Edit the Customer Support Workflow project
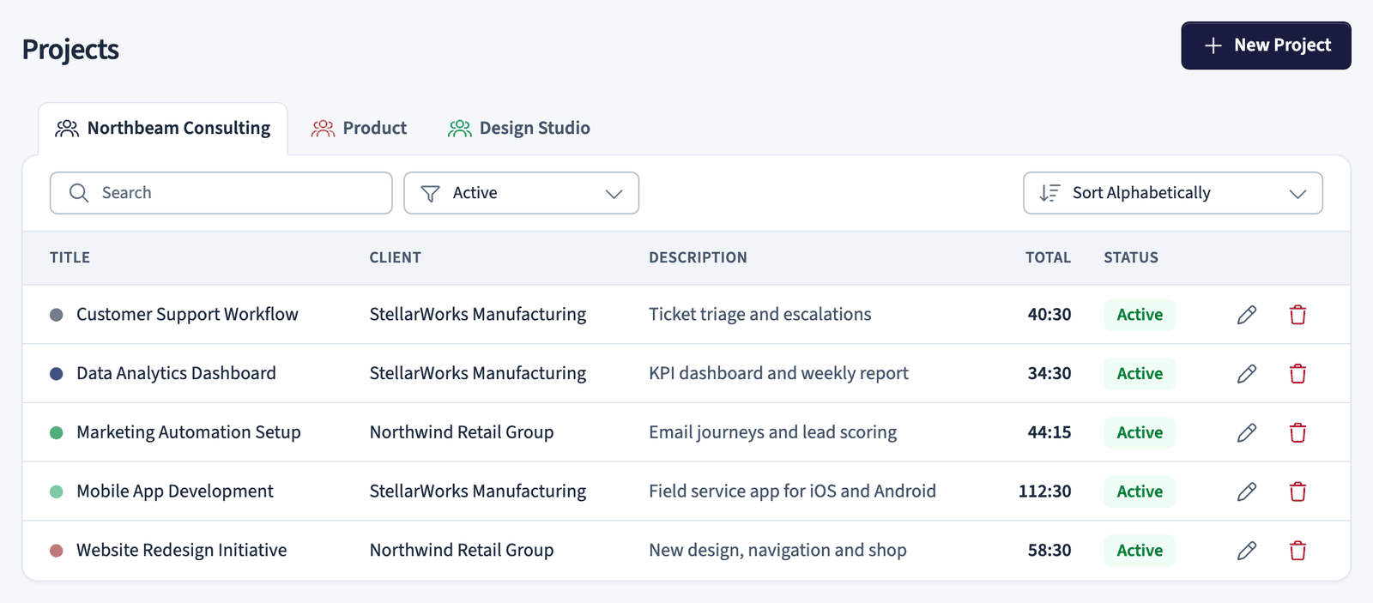Image resolution: width=1373 pixels, height=603 pixels. pyautogui.click(x=1247, y=315)
